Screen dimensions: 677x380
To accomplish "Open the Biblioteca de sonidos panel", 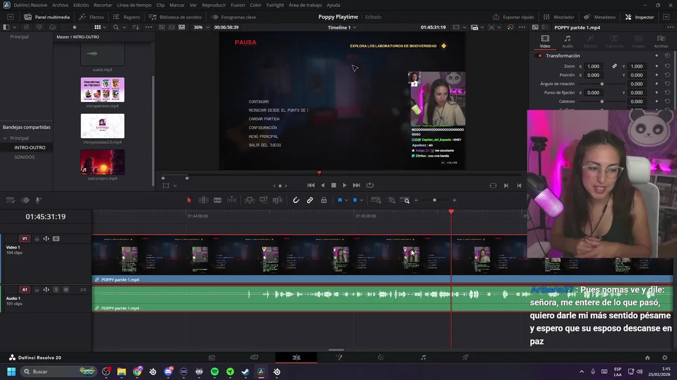I will (175, 17).
